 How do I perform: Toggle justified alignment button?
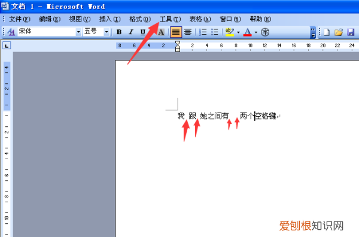pos(176,32)
